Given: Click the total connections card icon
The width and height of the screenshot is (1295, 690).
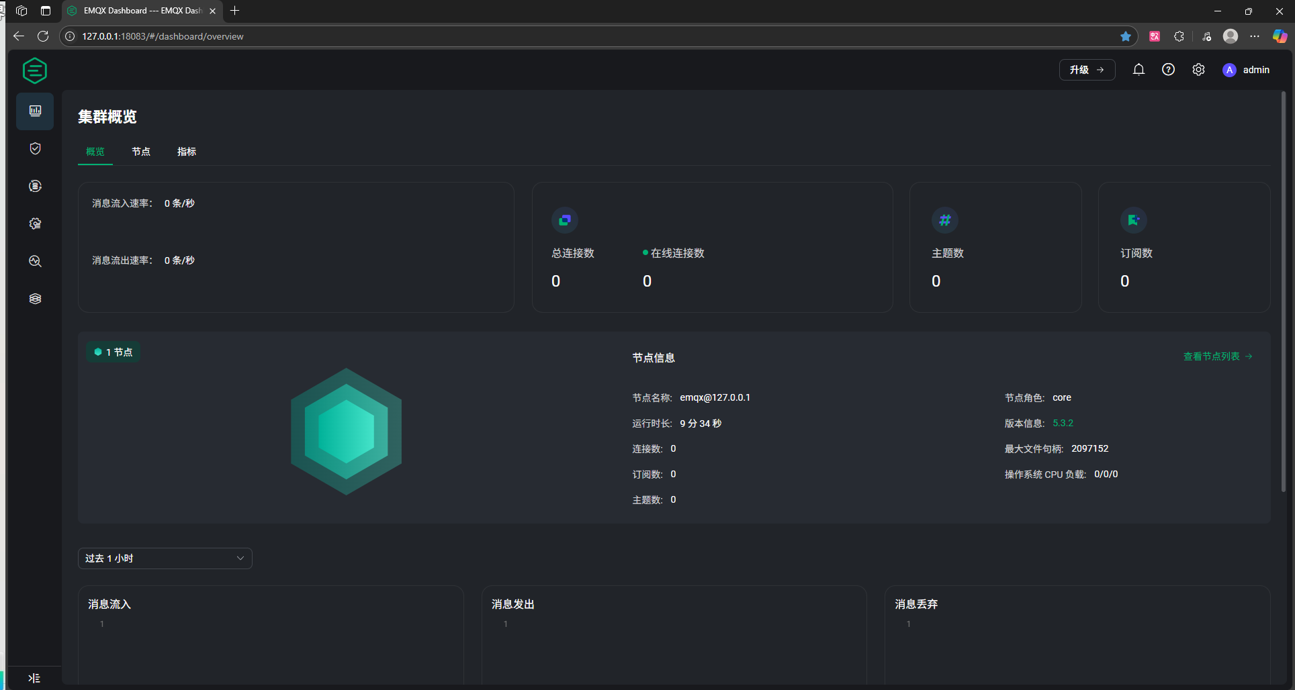Looking at the screenshot, I should [x=565, y=220].
